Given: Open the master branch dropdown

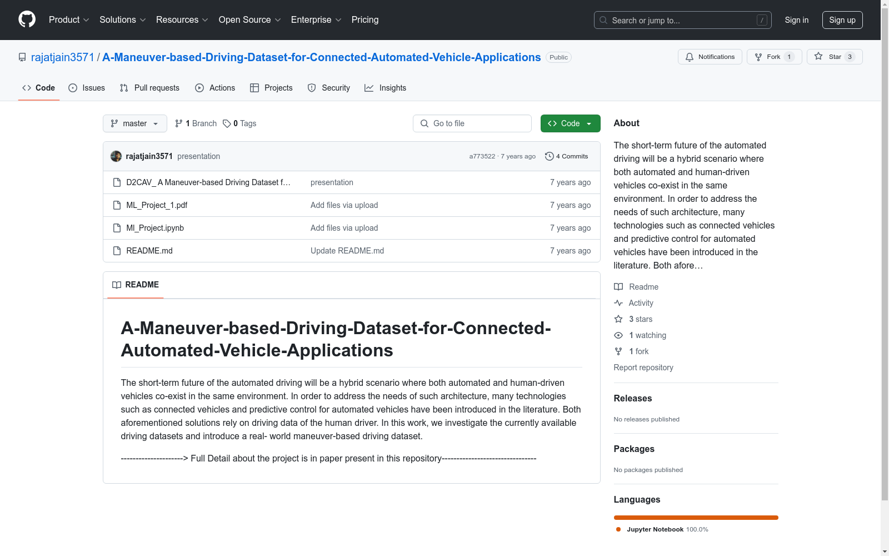Looking at the screenshot, I should coord(135,123).
